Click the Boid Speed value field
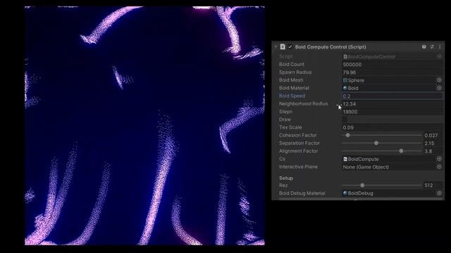Viewport: 451px width, 253px height. 392,96
